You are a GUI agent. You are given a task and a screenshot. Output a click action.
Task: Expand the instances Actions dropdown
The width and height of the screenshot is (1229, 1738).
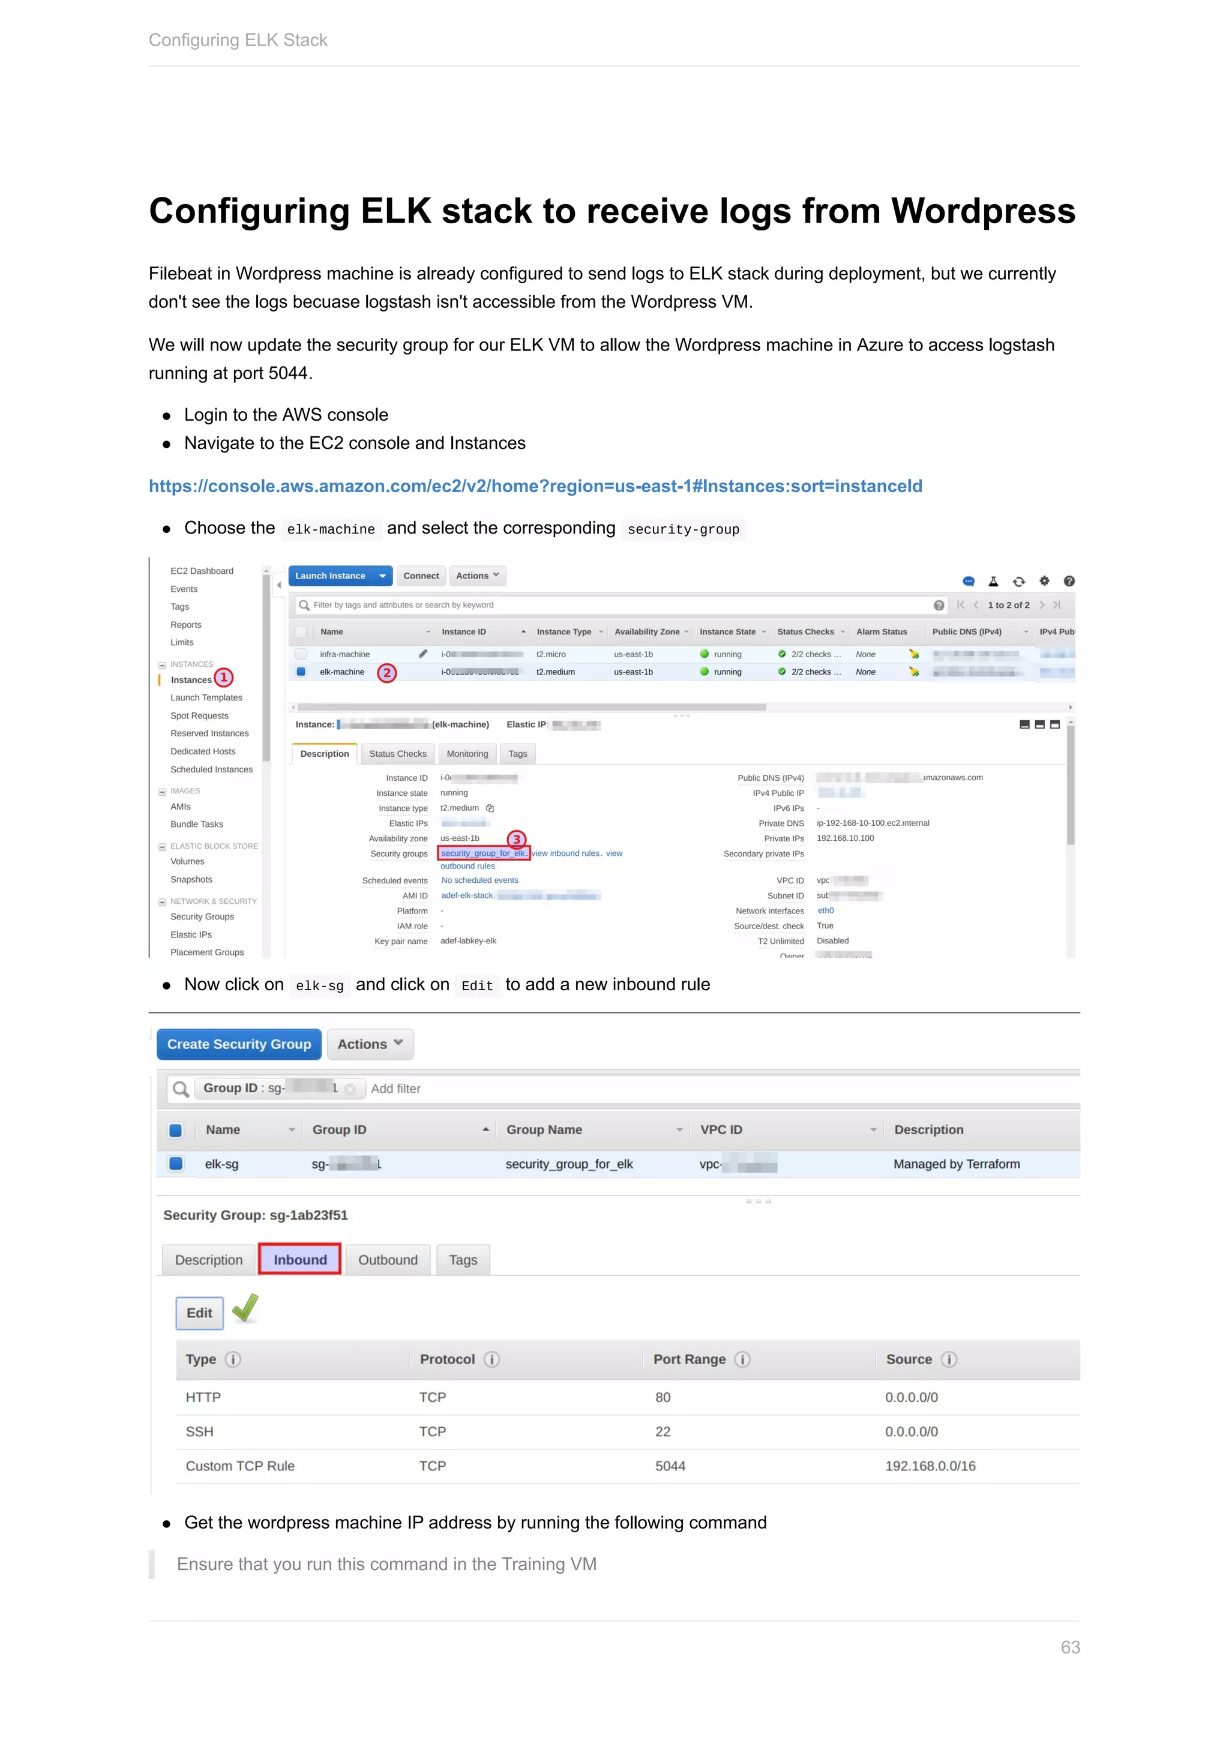click(x=476, y=576)
